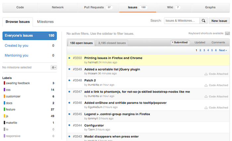The height and width of the screenshot is (141, 232).
Task: Click the search magnifying glass icon
Action: pyautogui.click(x=203, y=21)
